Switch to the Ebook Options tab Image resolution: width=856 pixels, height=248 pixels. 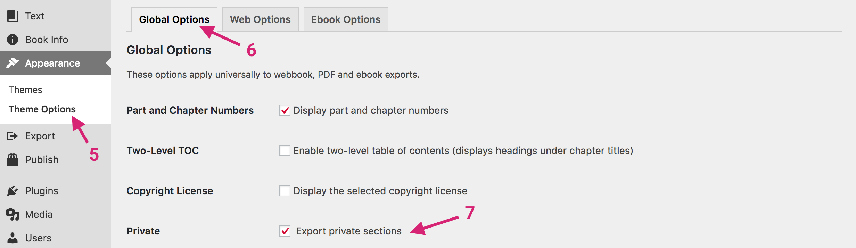(346, 19)
